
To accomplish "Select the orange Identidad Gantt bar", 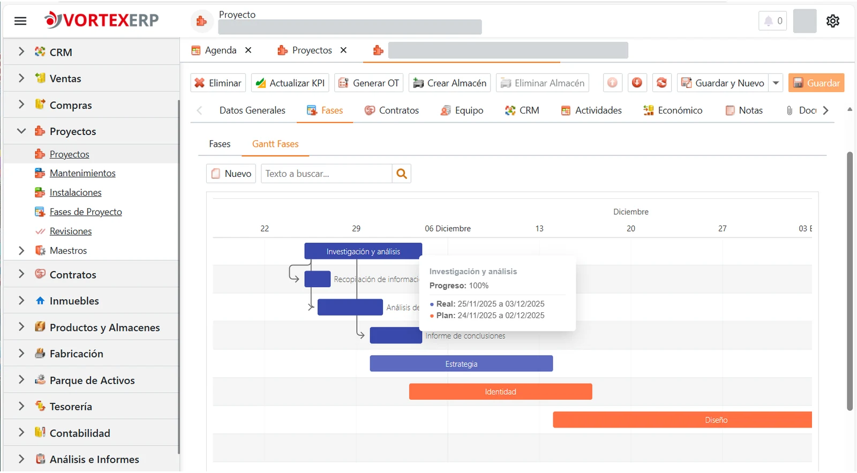I will pos(501,392).
